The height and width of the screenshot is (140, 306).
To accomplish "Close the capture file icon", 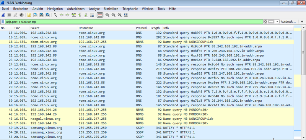I will point(41,15).
